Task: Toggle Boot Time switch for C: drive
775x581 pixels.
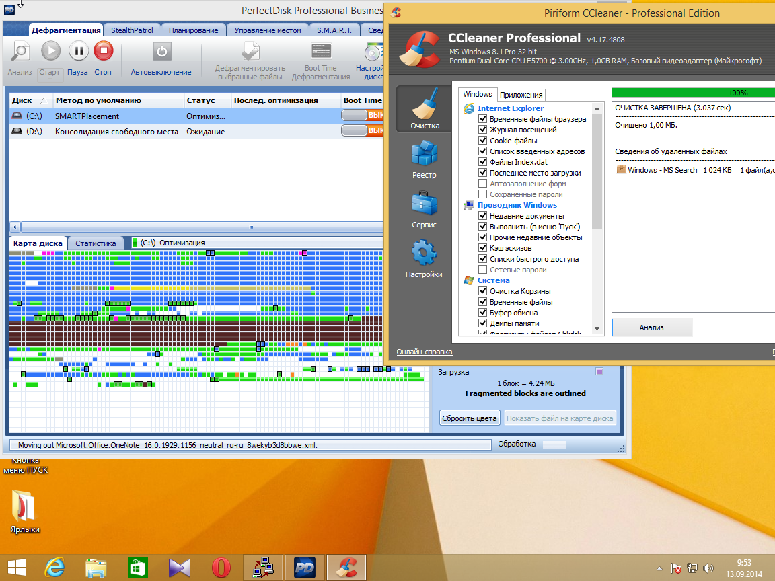Action: [363, 115]
